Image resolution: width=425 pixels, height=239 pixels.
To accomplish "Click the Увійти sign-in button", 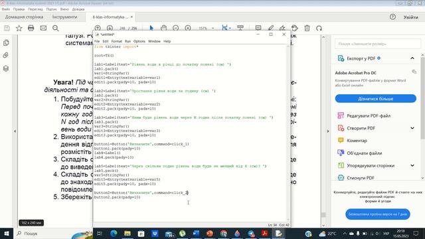I will pos(410,17).
